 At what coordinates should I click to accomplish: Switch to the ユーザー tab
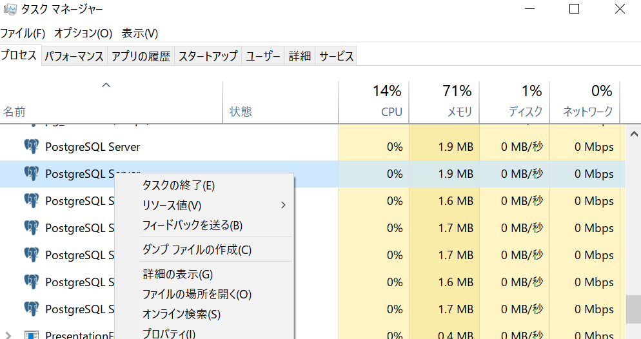click(x=263, y=56)
